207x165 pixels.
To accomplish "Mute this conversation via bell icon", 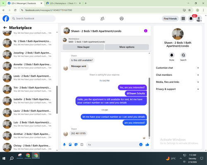I will 172,55.
